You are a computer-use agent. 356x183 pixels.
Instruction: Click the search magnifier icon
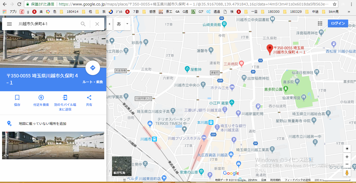click(83, 24)
